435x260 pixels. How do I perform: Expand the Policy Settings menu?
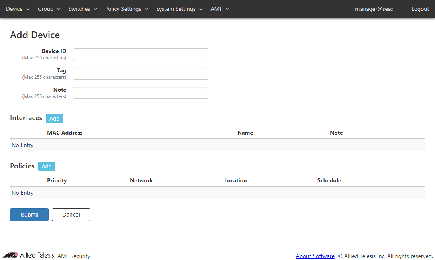click(127, 9)
